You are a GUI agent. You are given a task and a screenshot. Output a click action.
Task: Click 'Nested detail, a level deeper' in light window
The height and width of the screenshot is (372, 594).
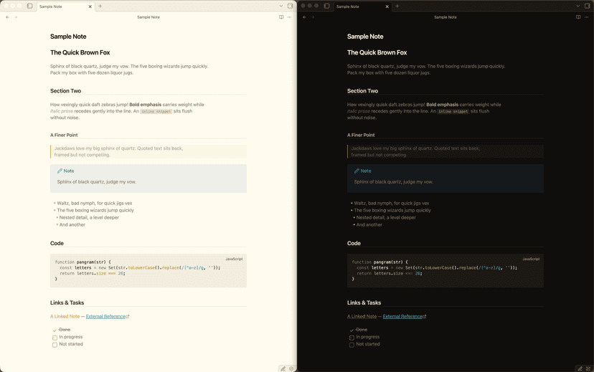coord(89,218)
